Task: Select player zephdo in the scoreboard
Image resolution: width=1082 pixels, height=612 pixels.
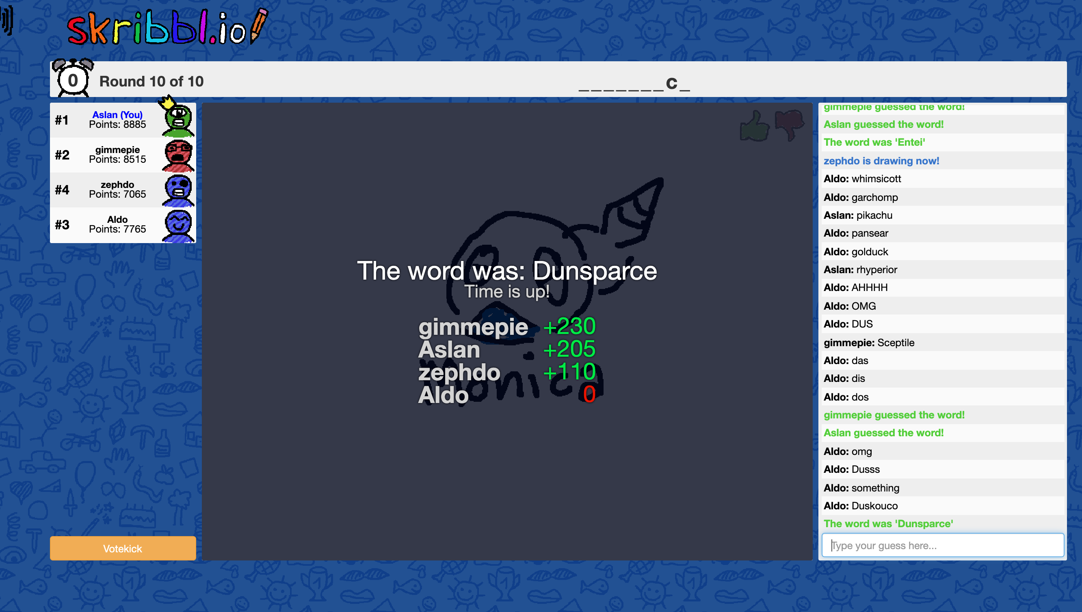Action: tap(117, 185)
